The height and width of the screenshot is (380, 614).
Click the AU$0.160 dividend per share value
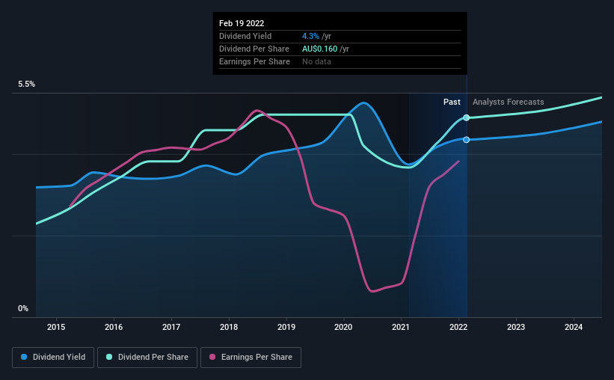[x=319, y=49]
